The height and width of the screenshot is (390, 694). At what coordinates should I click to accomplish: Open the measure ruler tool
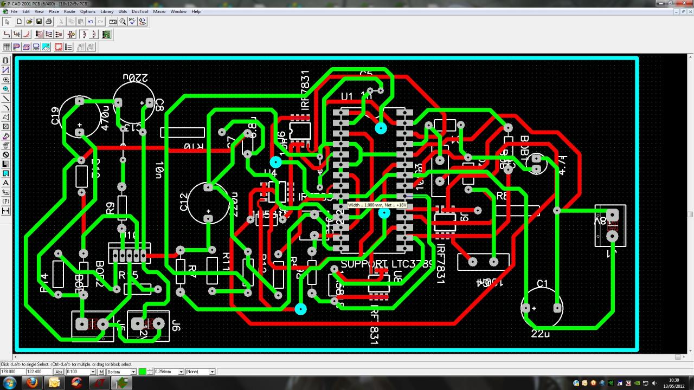[x=113, y=22]
